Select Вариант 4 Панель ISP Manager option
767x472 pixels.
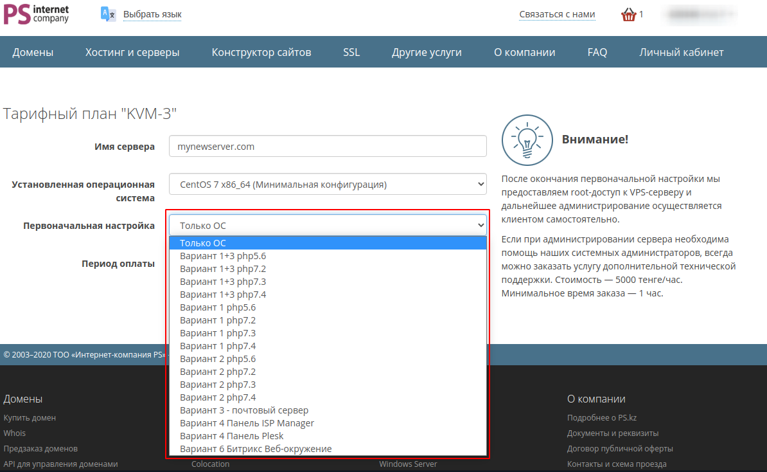click(328, 423)
